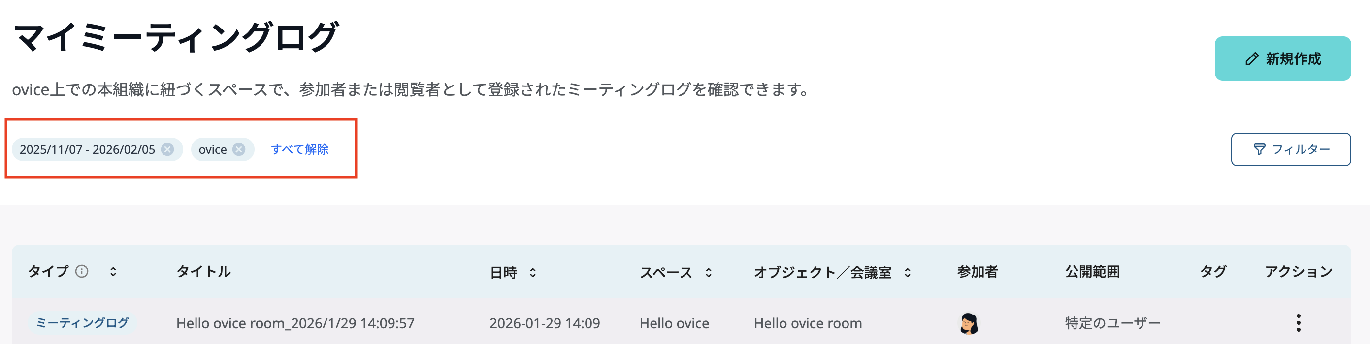This screenshot has height=344, width=1370.
Task: Remove the ovice keyword filter via its X icon
Action: click(x=239, y=149)
